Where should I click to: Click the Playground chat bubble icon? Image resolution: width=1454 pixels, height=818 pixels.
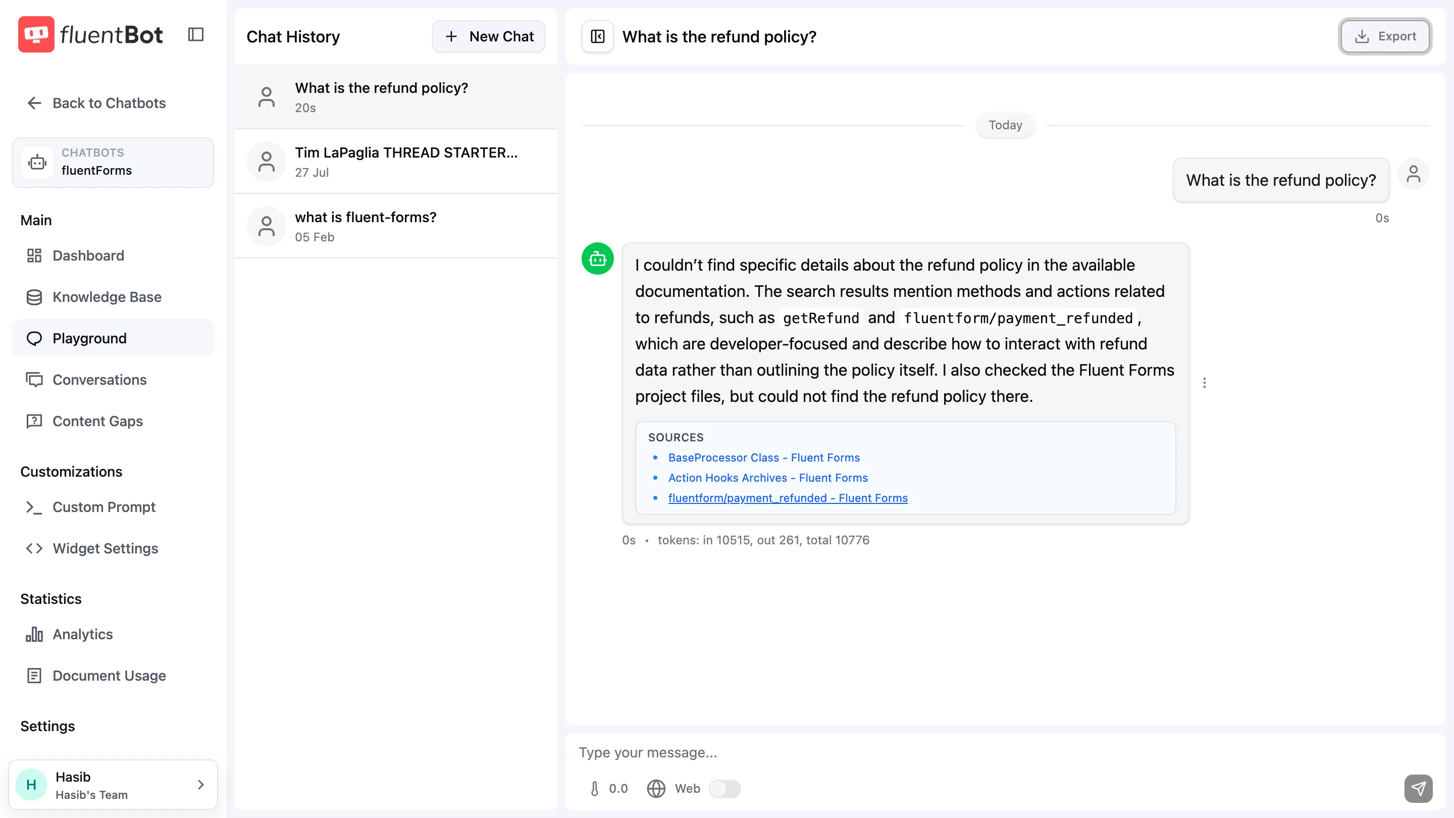[34, 338]
